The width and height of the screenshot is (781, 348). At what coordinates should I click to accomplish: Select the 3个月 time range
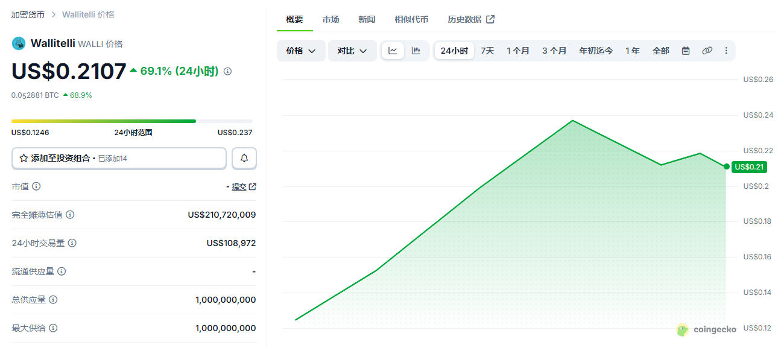[554, 51]
